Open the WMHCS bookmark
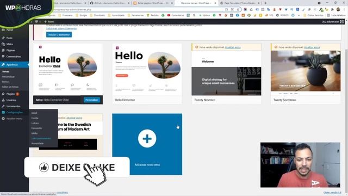This screenshot has width=348, height=196. 282,15
